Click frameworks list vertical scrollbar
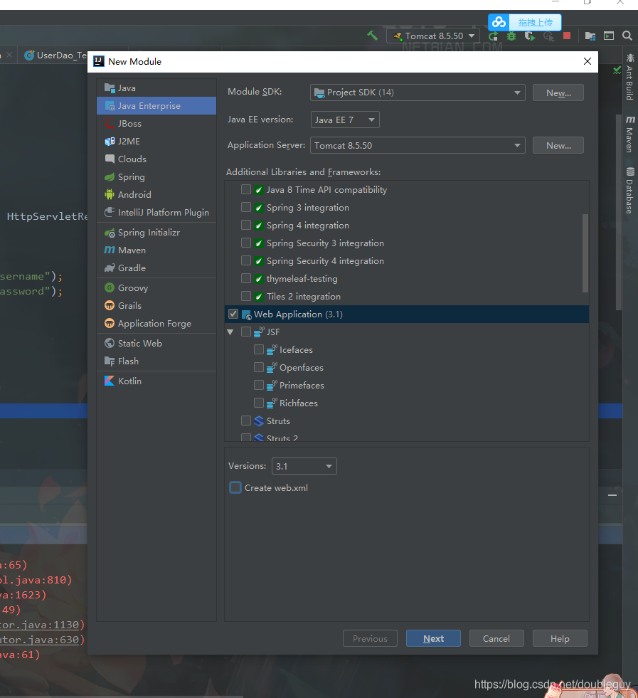 pos(585,253)
